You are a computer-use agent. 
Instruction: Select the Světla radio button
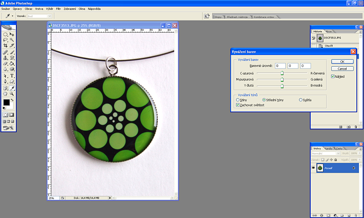point(301,99)
